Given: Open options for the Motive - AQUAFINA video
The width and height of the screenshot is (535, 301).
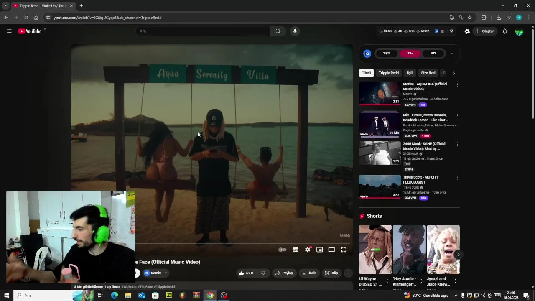Looking at the screenshot, I should 458,85.
